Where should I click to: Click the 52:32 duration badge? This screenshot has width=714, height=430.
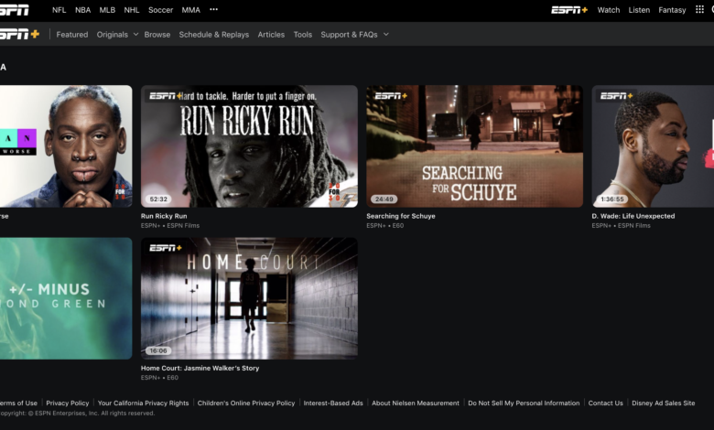coord(158,199)
